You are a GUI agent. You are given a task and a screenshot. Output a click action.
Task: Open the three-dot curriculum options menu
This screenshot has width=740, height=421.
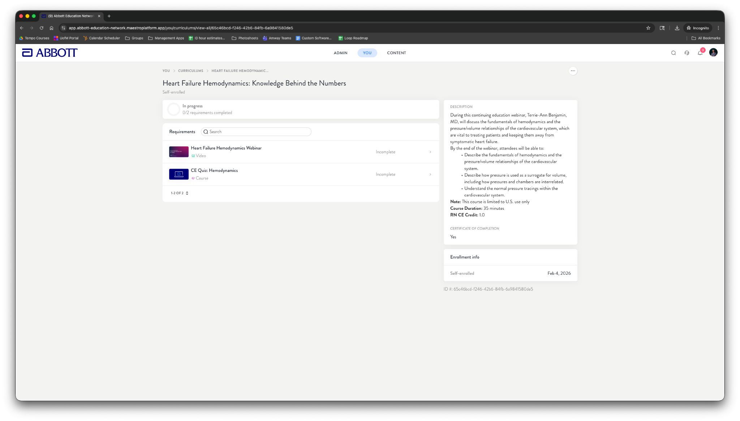click(573, 71)
